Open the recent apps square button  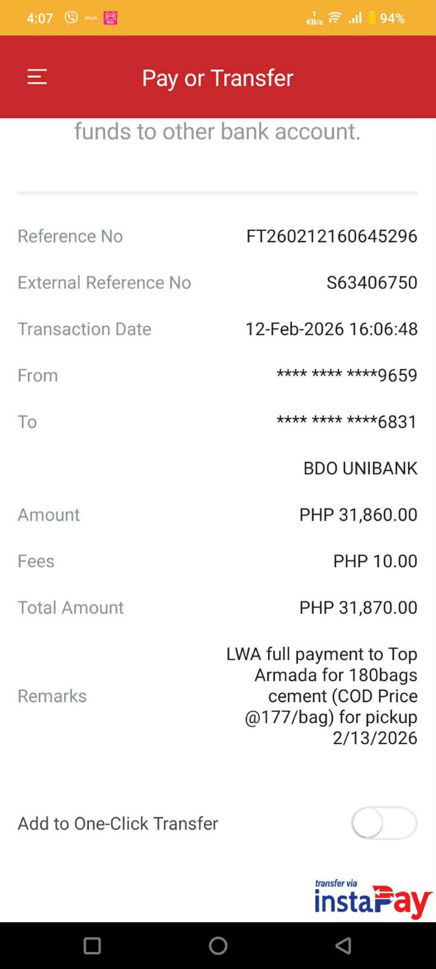point(92,945)
